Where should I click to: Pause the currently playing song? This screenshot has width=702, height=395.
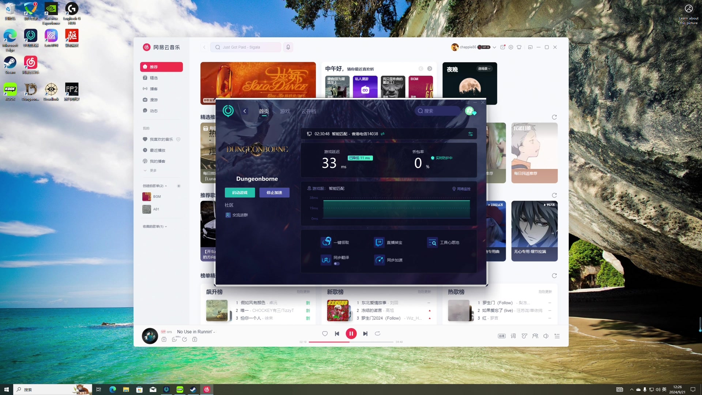[x=351, y=334]
